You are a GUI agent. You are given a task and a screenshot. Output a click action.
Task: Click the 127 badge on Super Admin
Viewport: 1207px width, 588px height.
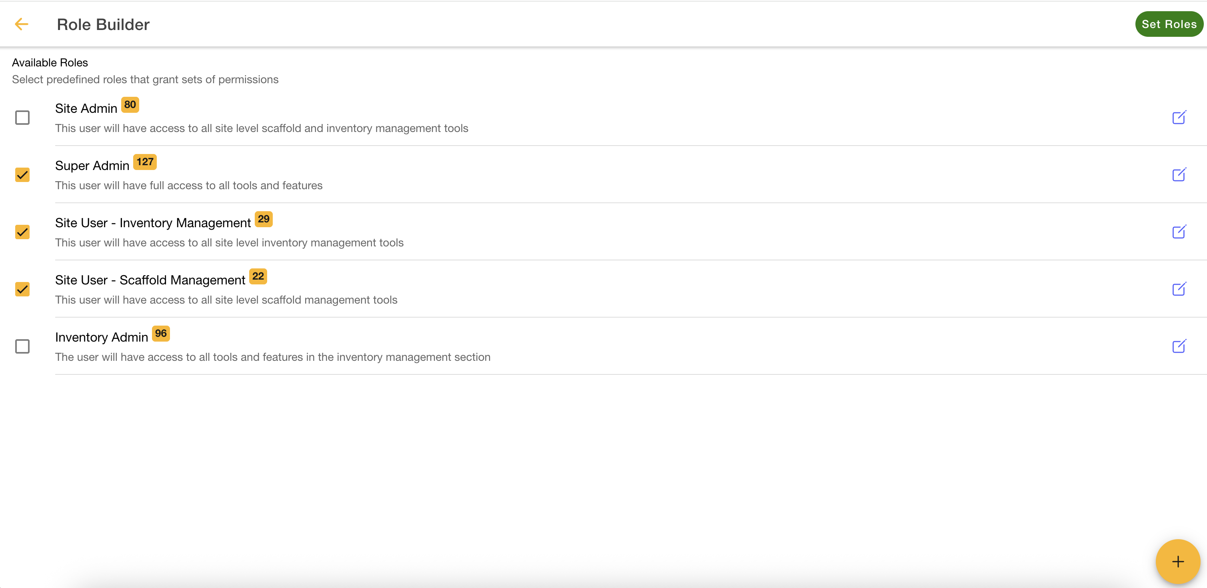pos(145,162)
